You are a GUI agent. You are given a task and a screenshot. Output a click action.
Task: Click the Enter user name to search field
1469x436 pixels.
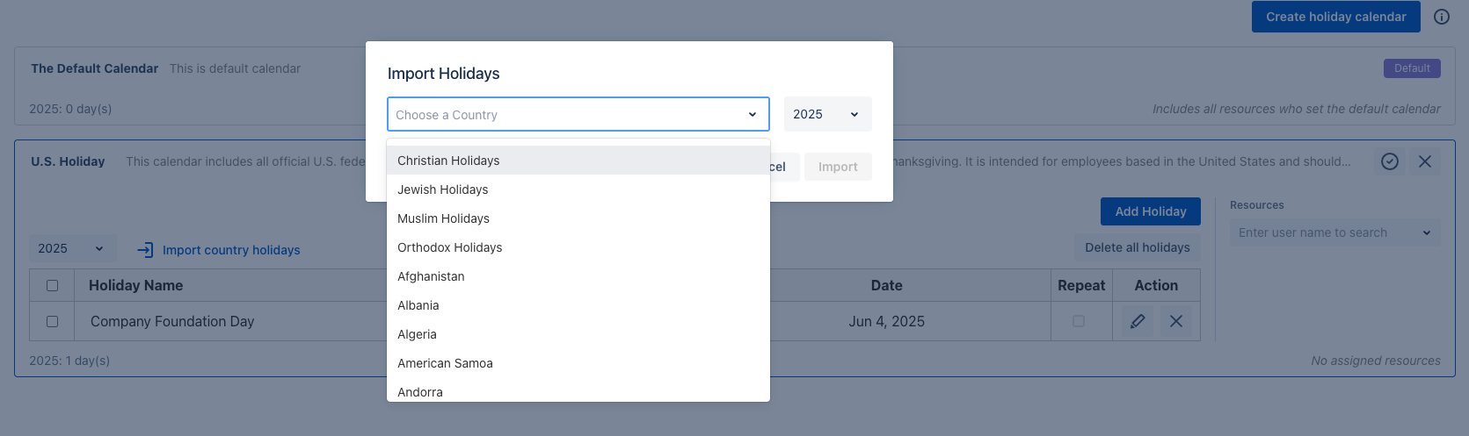1323,233
